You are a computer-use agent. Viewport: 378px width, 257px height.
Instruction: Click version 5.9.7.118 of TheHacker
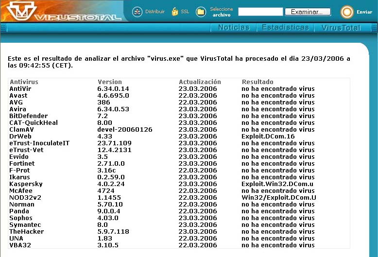coord(113,231)
